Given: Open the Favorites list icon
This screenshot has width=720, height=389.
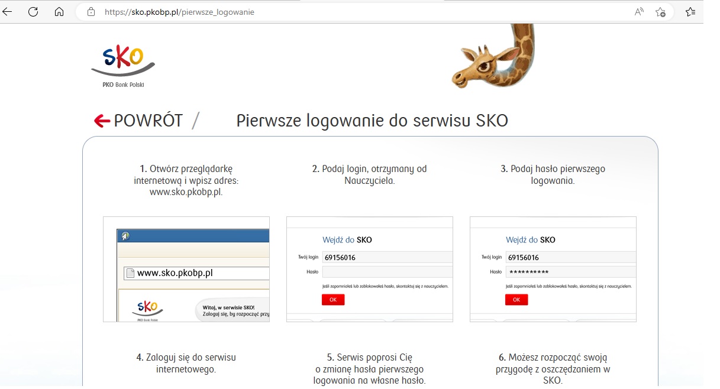Looking at the screenshot, I should 690,12.
